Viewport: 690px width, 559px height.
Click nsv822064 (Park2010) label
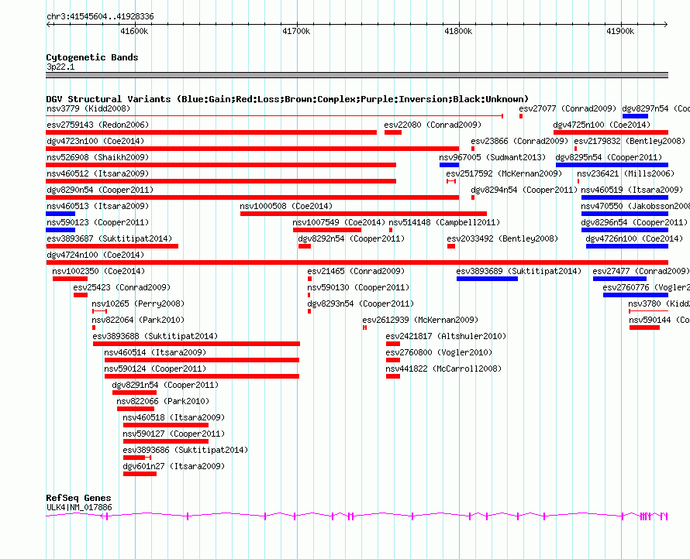[138, 320]
